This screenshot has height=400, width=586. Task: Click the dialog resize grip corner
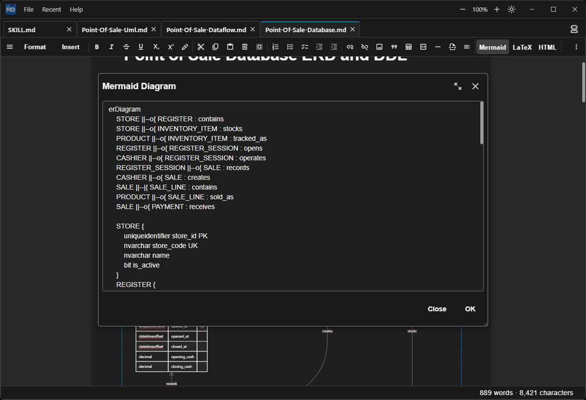(x=485, y=323)
